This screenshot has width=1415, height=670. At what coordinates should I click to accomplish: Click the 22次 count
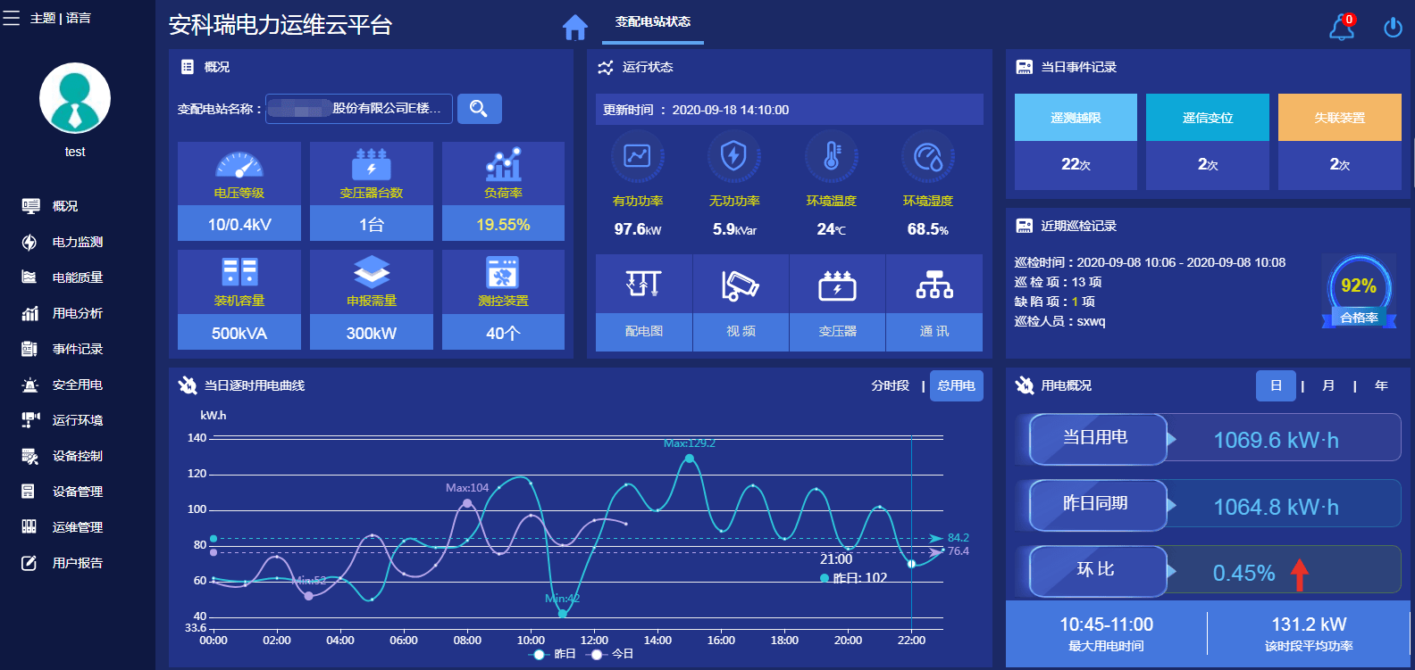pyautogui.click(x=1076, y=164)
